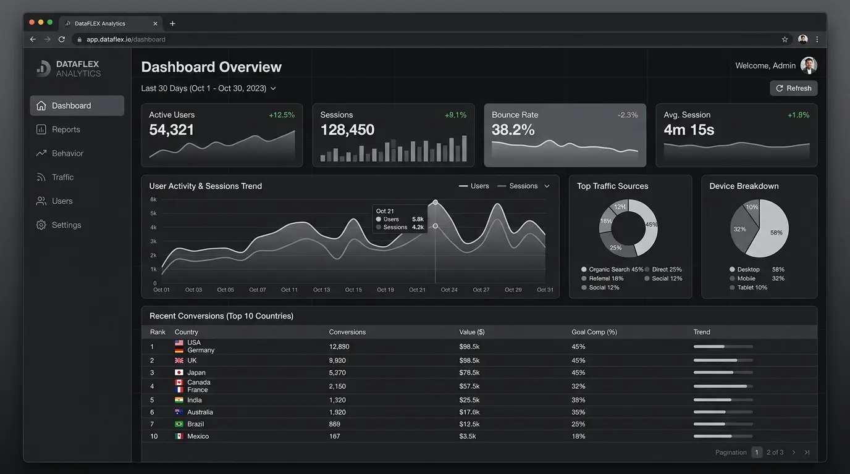Click the Reports chart icon
The image size is (850, 474).
tap(41, 130)
